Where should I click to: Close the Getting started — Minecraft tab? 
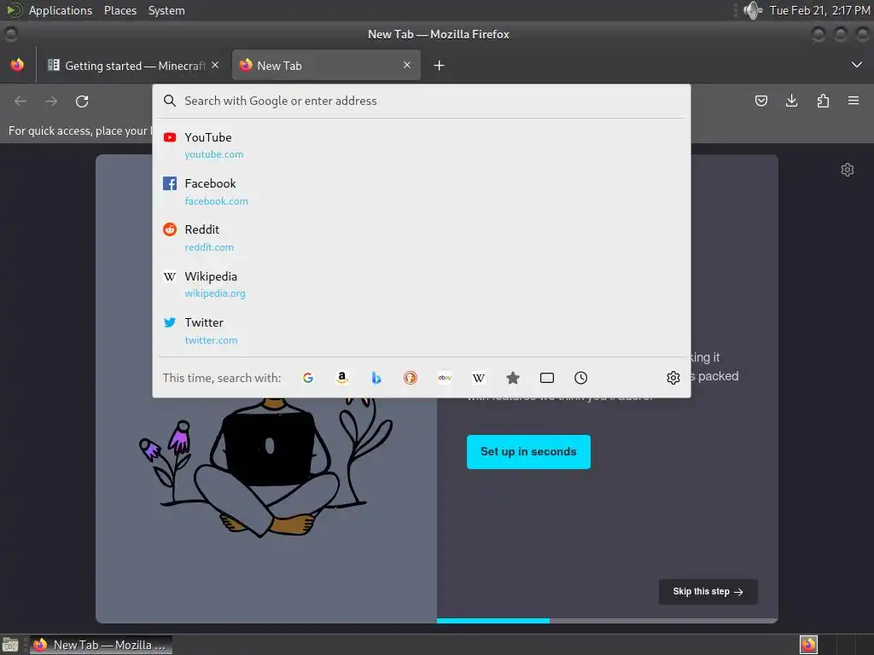pyautogui.click(x=215, y=65)
